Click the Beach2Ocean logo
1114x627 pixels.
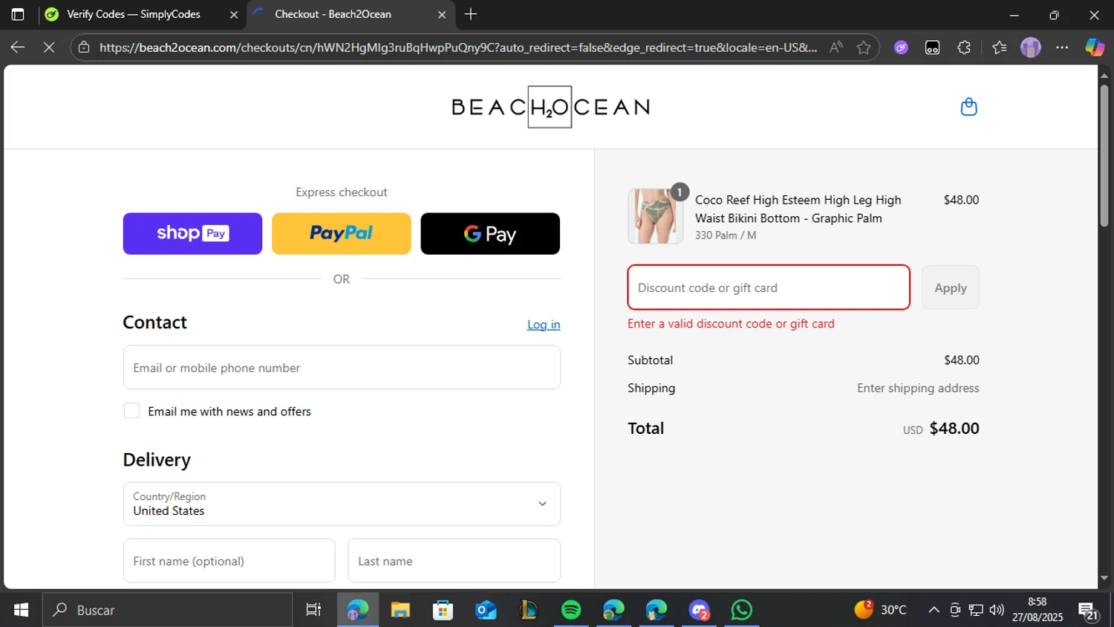click(x=550, y=107)
